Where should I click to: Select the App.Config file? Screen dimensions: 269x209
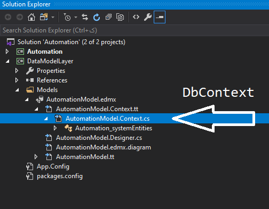tap(53, 166)
